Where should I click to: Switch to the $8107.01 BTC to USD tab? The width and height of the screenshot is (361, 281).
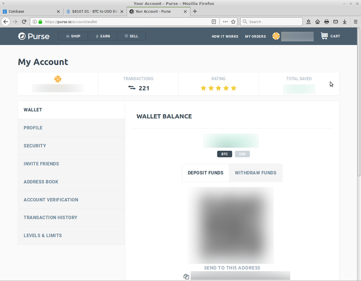click(95, 12)
